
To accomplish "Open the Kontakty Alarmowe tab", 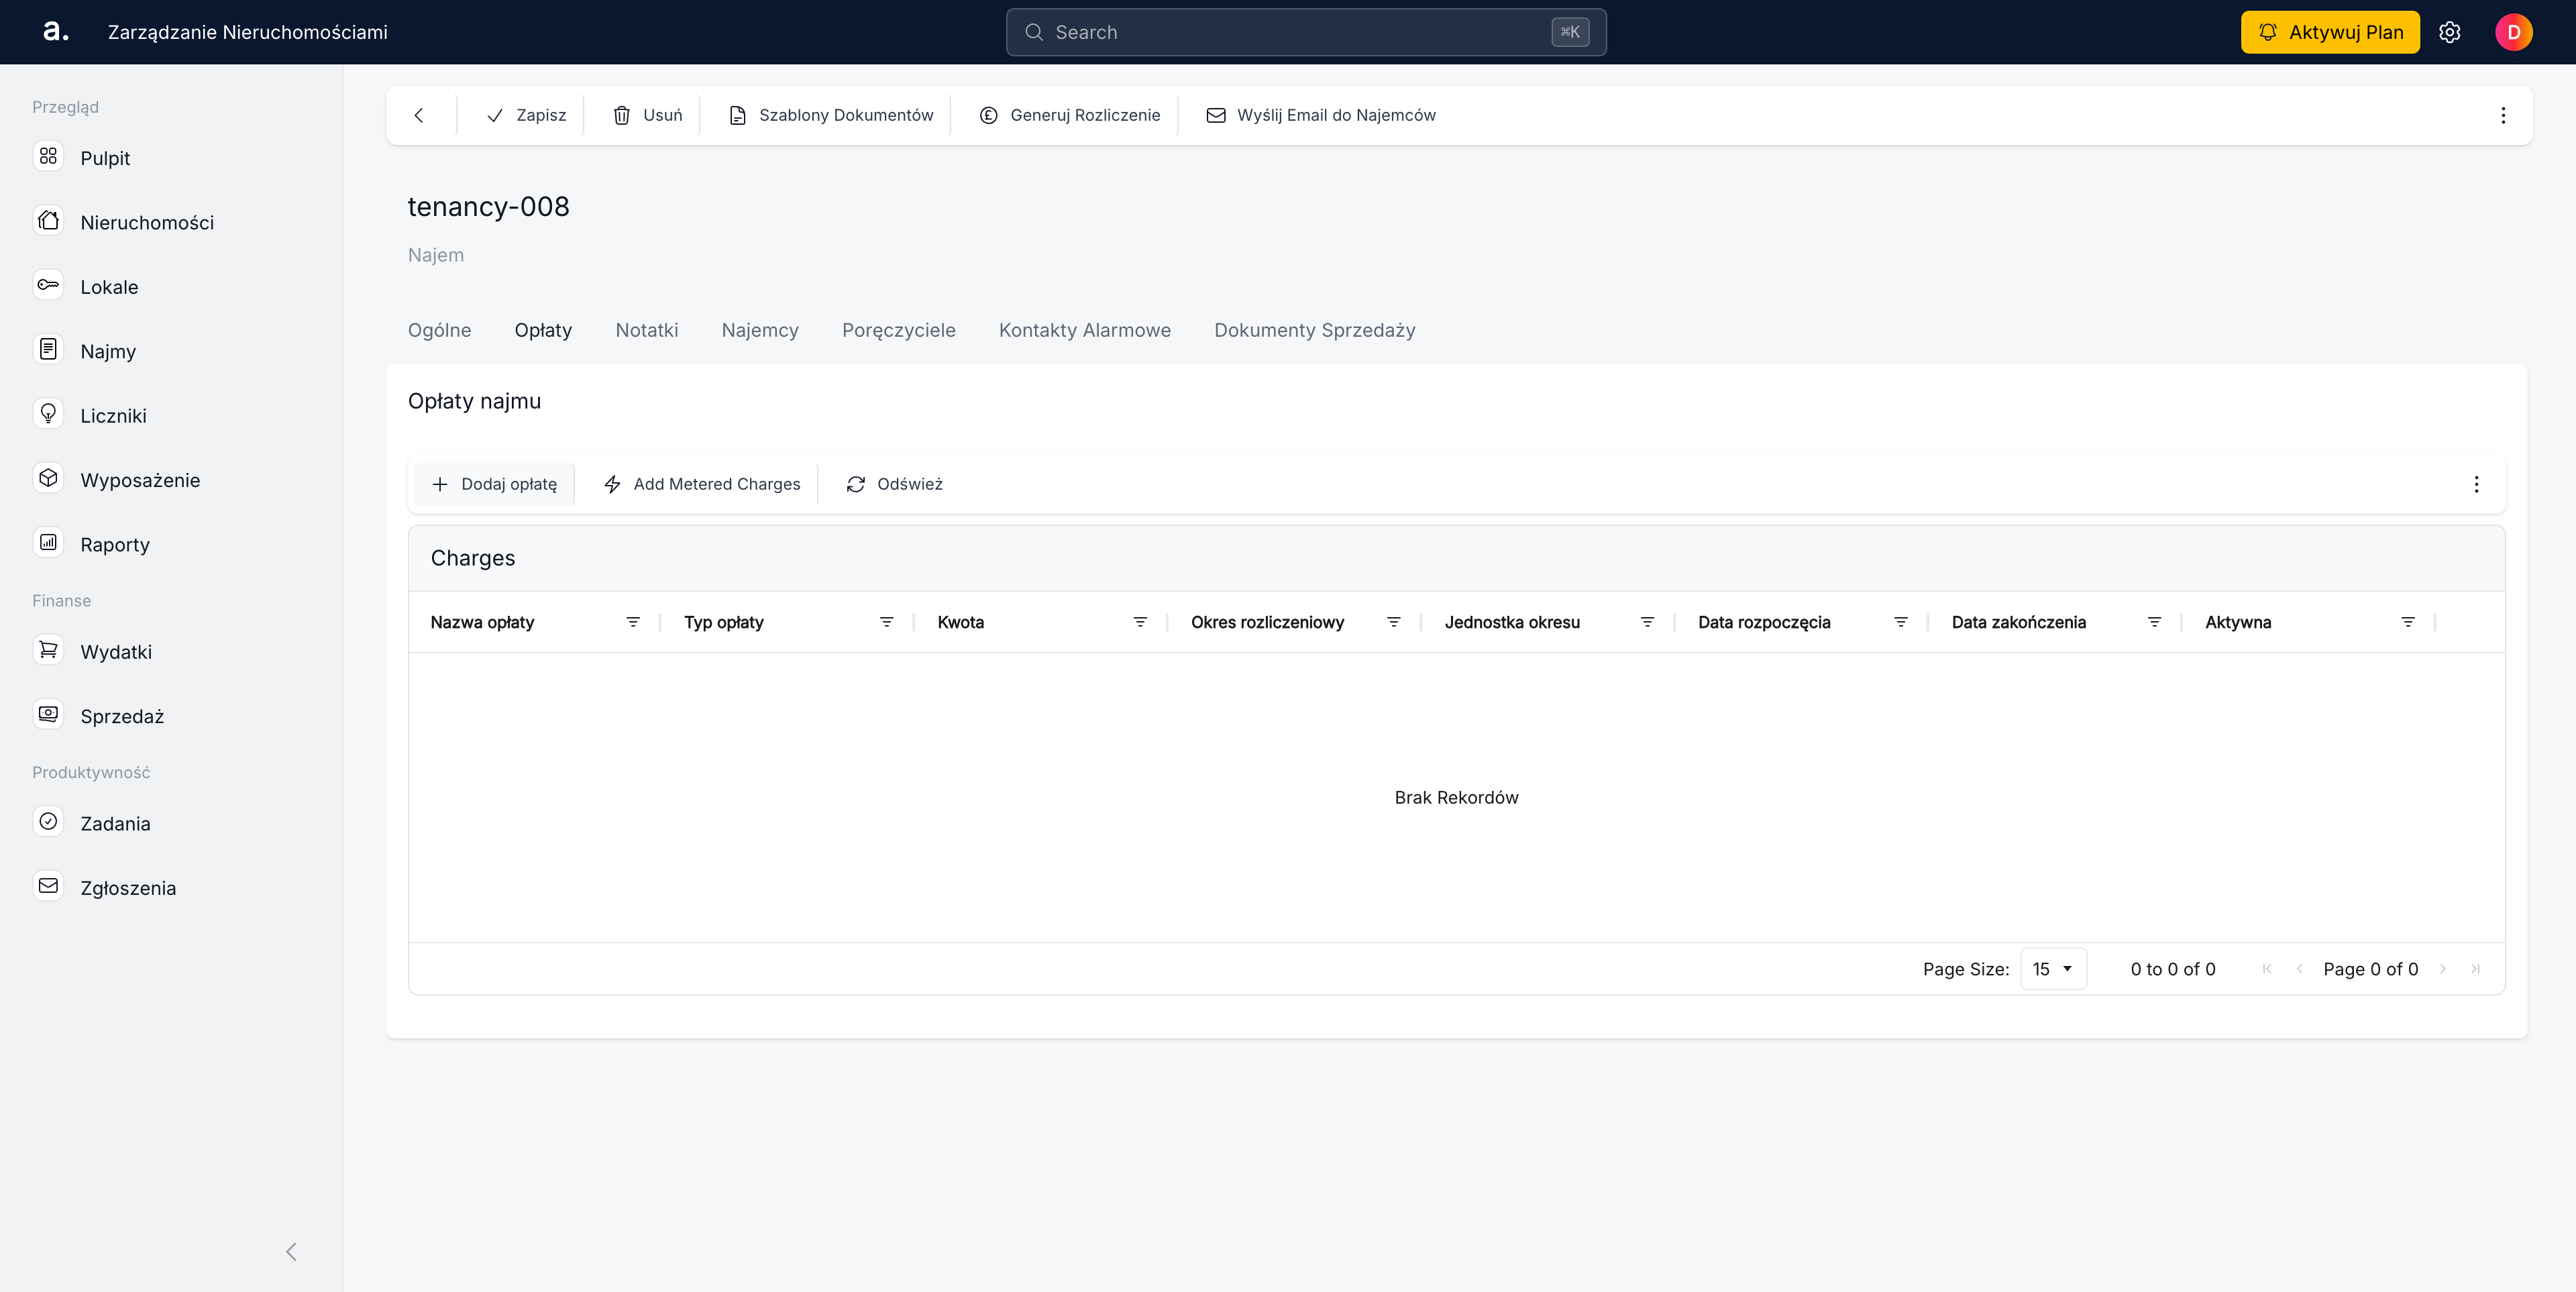I will pyautogui.click(x=1084, y=330).
